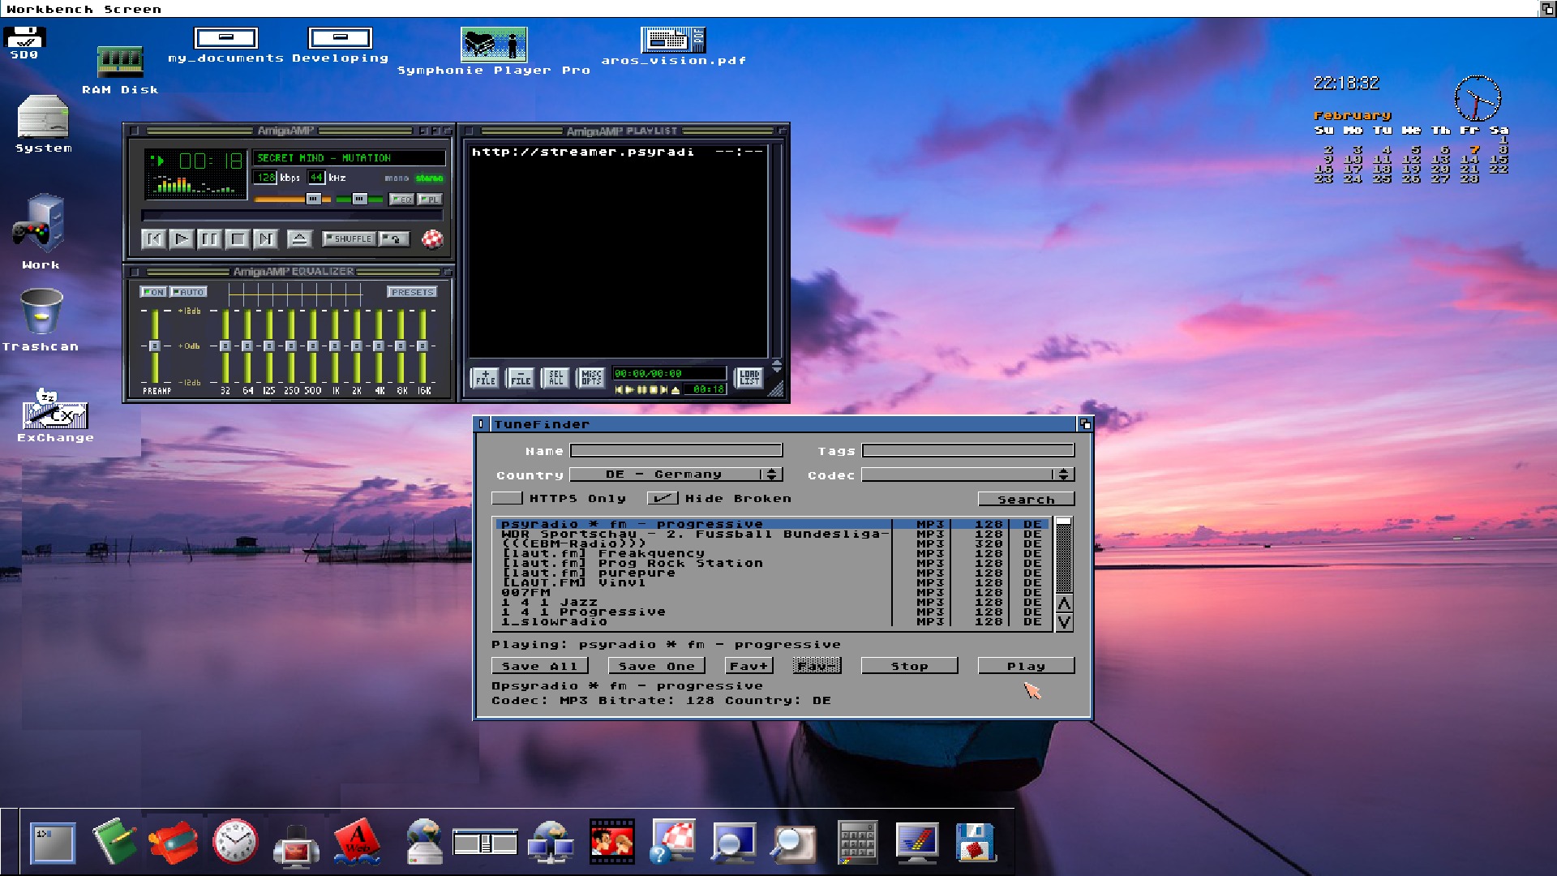Skip to next track in AmigaAMP
This screenshot has height=876, width=1557.
264,238
